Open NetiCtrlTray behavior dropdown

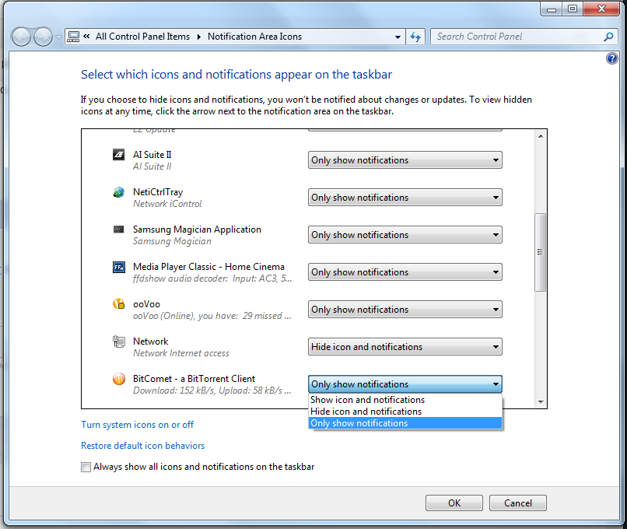(x=405, y=198)
